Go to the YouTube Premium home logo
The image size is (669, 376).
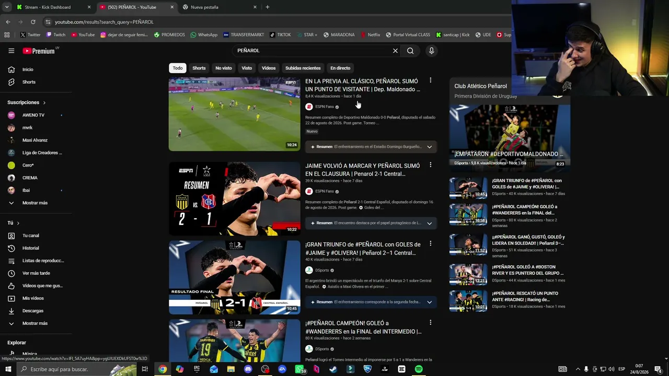[40, 51]
